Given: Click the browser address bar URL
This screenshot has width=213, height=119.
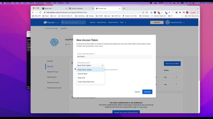Looking at the screenshot, I should [67, 13].
